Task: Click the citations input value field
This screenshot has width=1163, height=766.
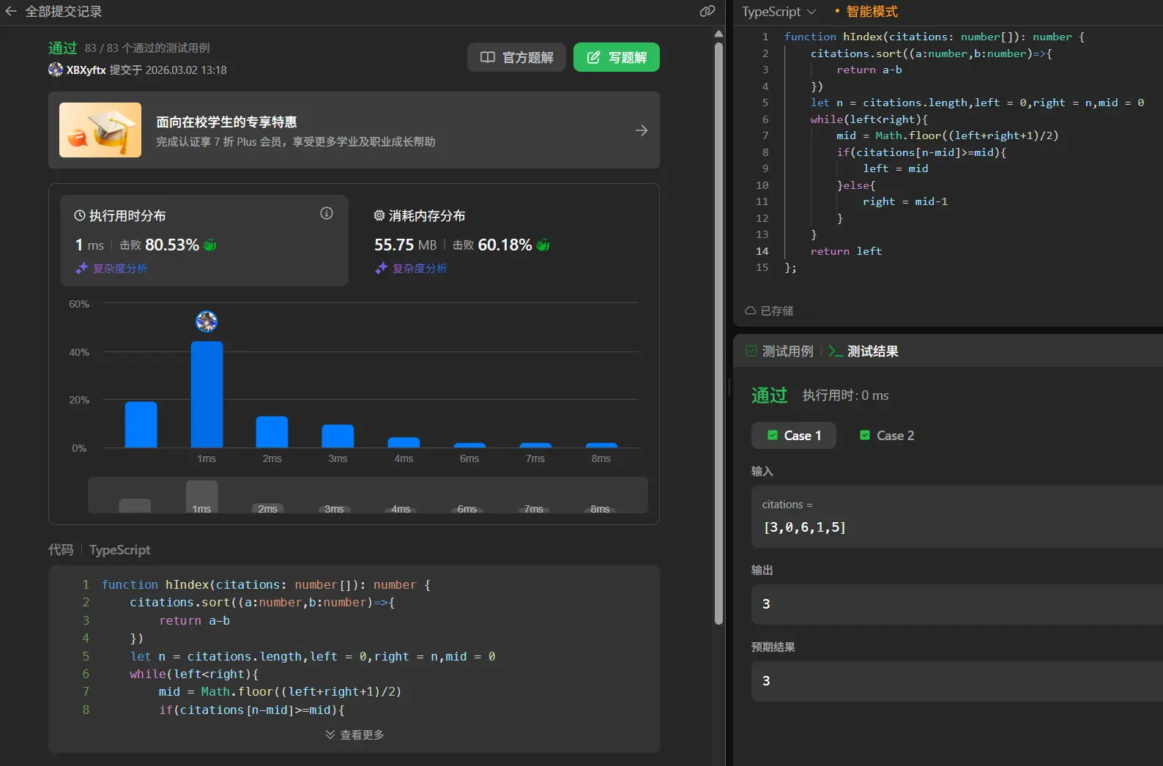Action: pos(804,527)
